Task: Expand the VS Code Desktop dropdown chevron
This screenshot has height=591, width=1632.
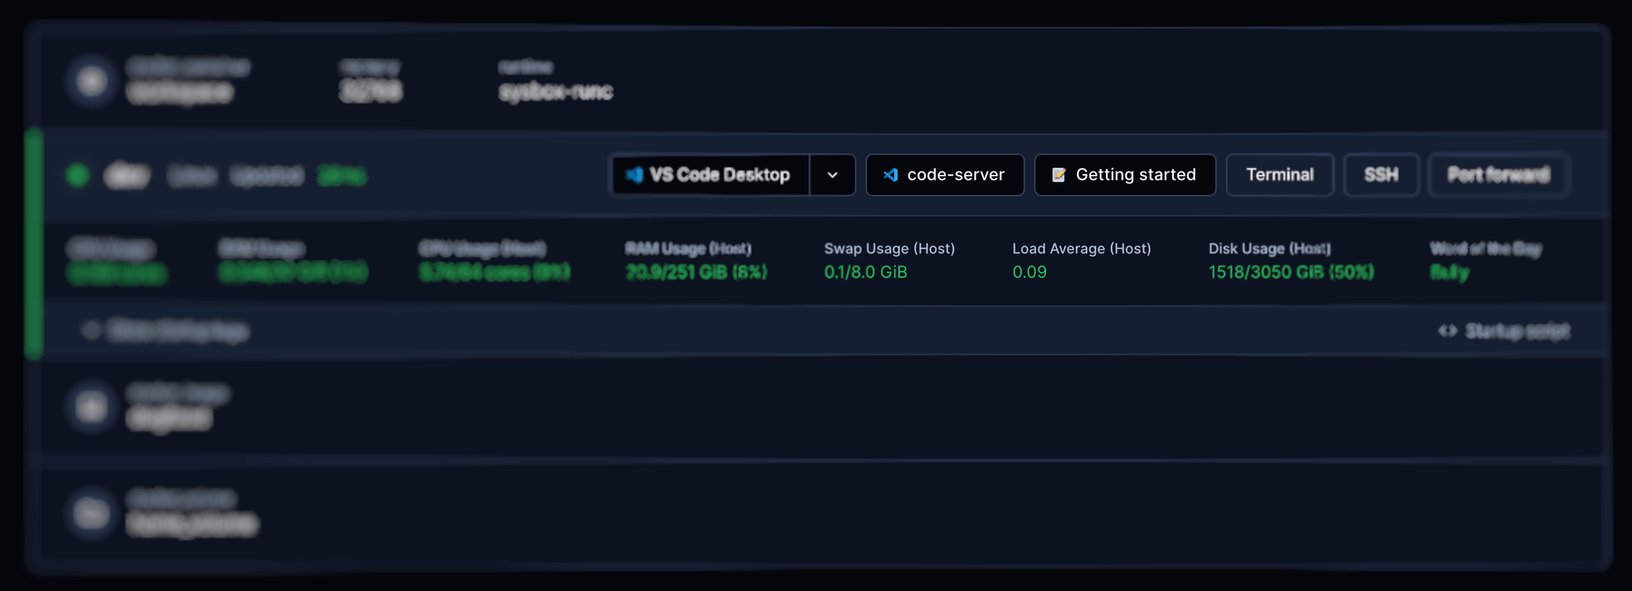Action: click(833, 175)
